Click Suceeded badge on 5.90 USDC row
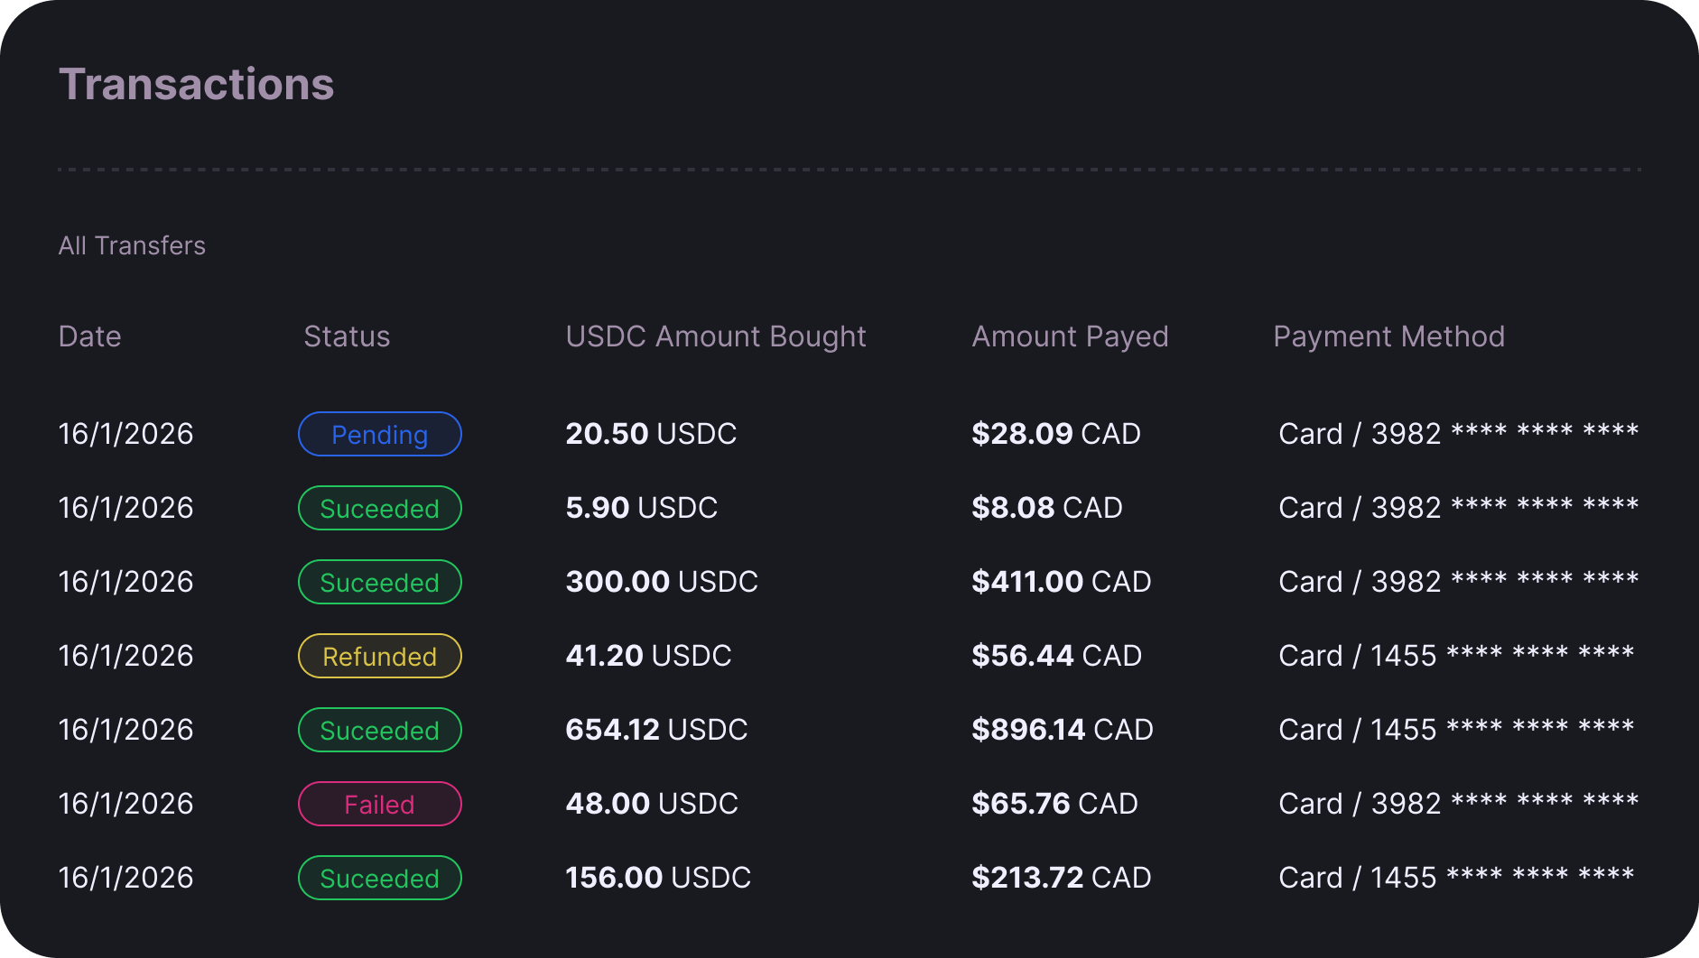The image size is (1699, 958). [379, 508]
